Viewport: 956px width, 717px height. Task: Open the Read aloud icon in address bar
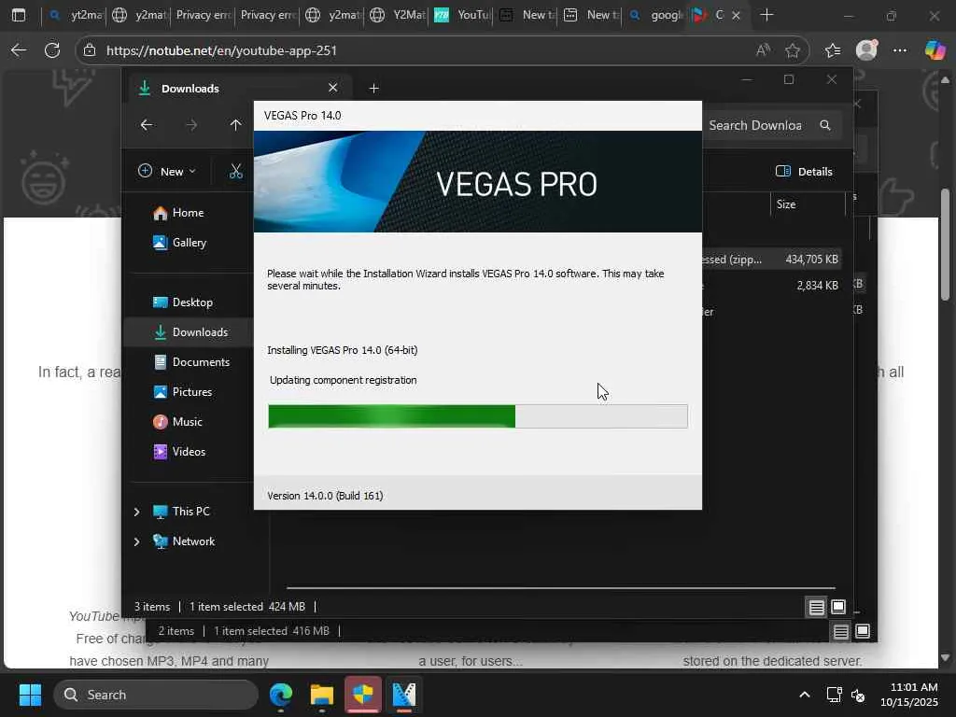(x=763, y=50)
